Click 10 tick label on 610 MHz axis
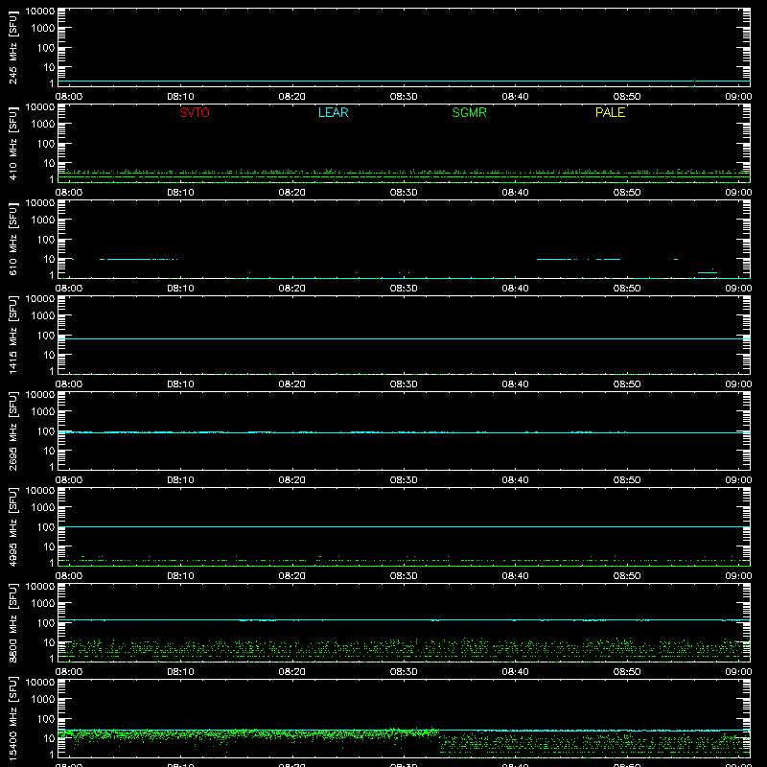Image resolution: width=767 pixels, height=767 pixels. pos(50,259)
